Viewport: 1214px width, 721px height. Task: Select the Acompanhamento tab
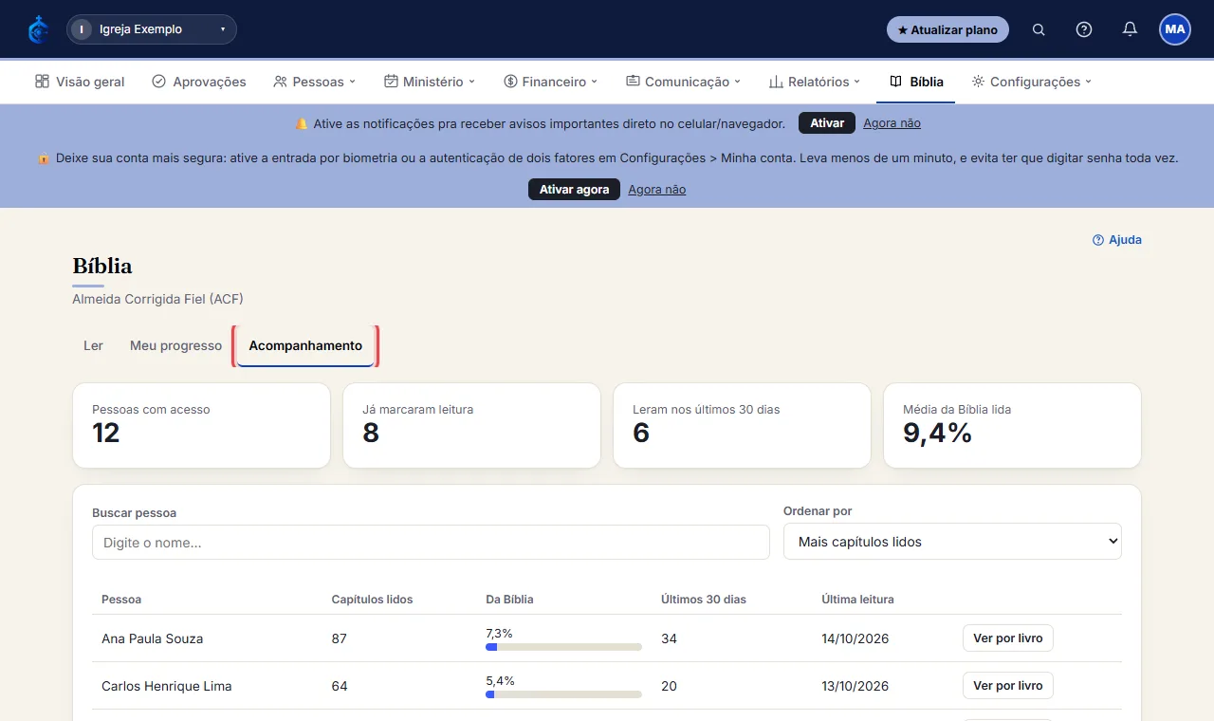[305, 345]
